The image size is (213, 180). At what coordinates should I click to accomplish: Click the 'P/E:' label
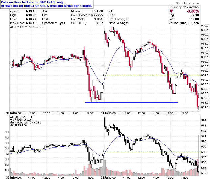(111, 11)
